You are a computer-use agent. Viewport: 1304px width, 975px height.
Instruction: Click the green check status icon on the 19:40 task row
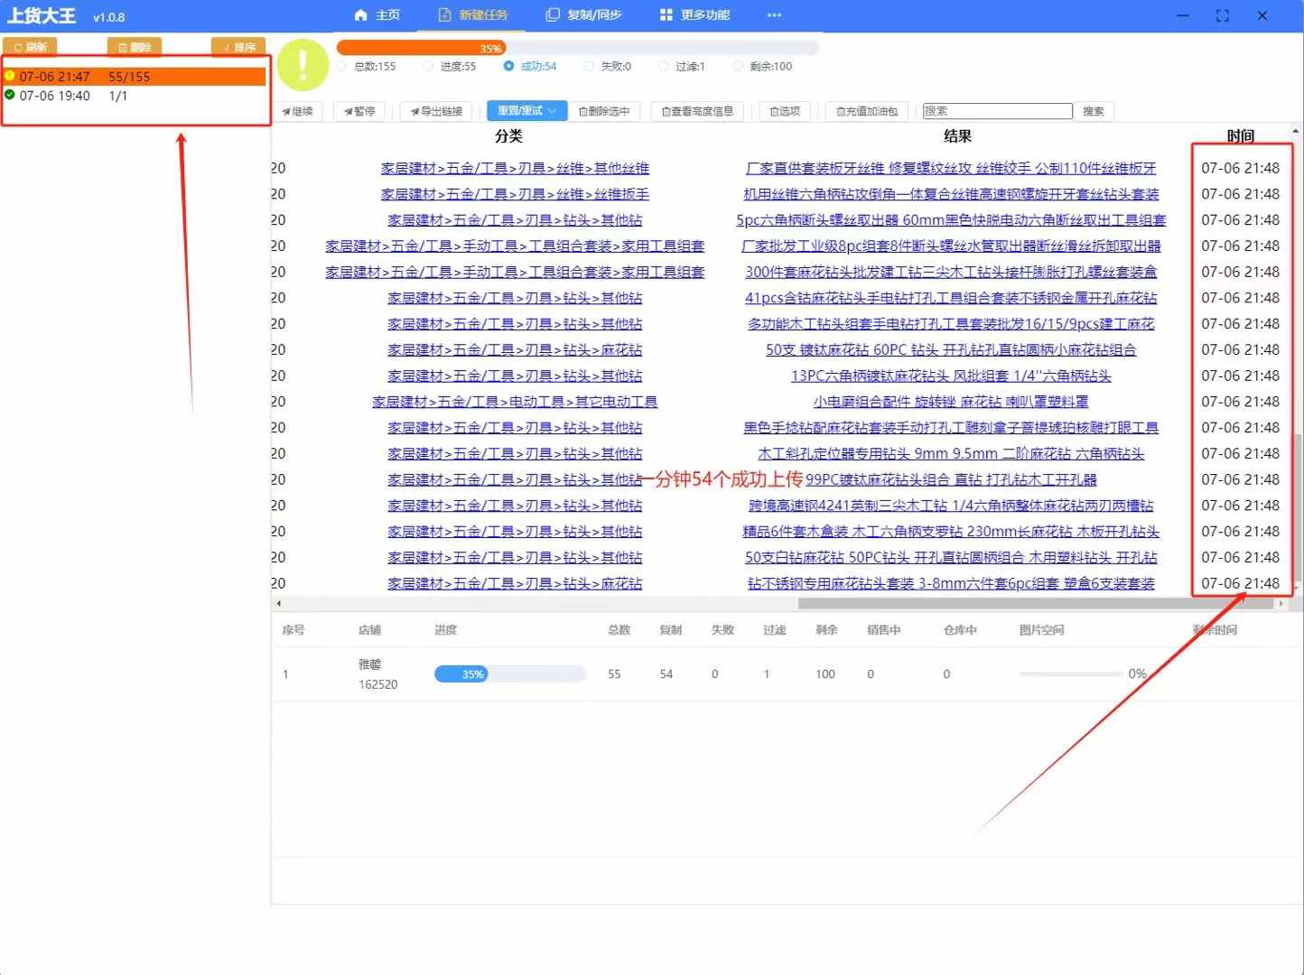coord(10,95)
